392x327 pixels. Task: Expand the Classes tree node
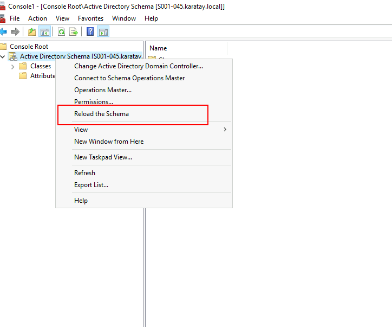13,67
